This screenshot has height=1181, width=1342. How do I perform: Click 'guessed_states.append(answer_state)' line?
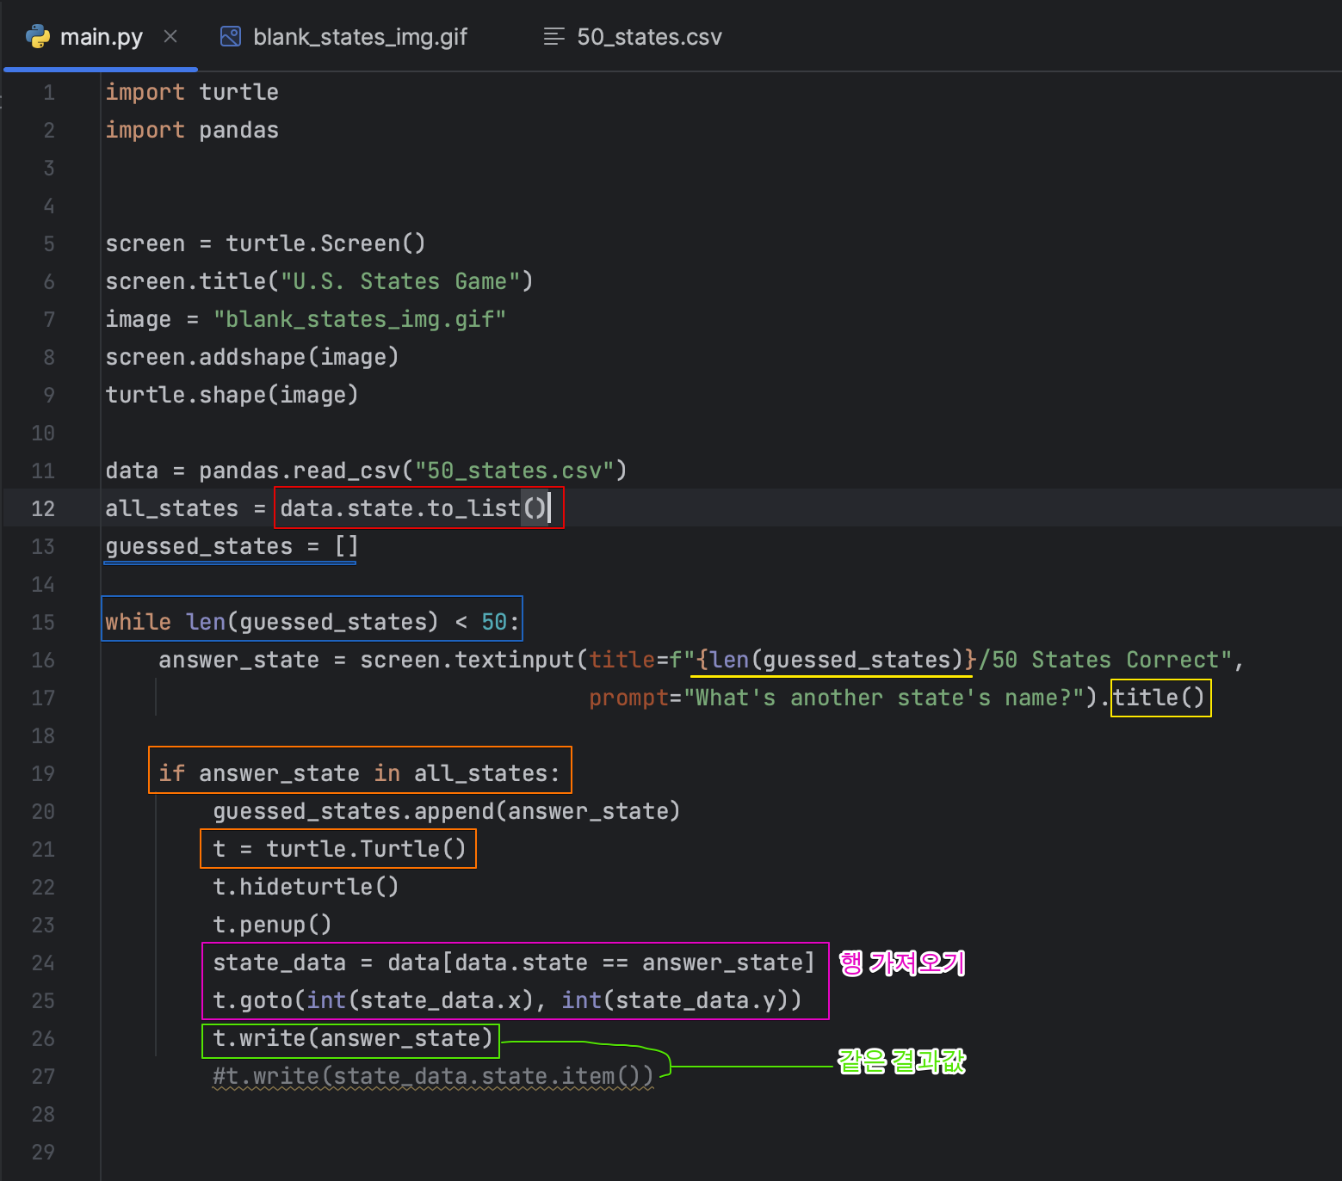click(x=447, y=811)
